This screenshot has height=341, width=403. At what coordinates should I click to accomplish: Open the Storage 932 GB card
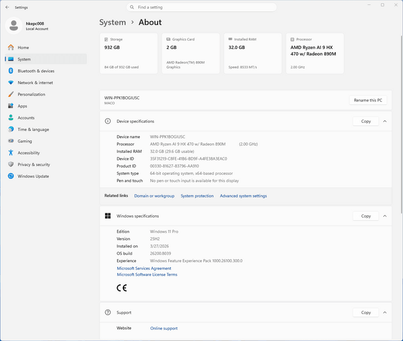coord(128,53)
